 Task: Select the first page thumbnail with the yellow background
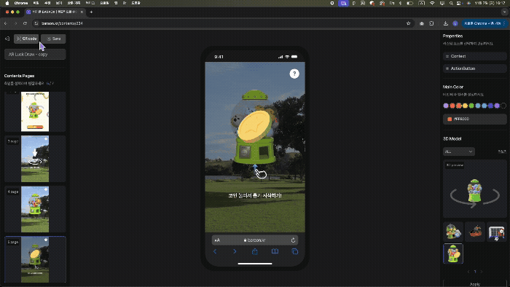35,111
